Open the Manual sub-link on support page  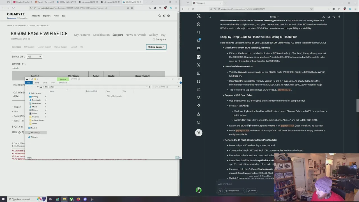tap(73, 47)
